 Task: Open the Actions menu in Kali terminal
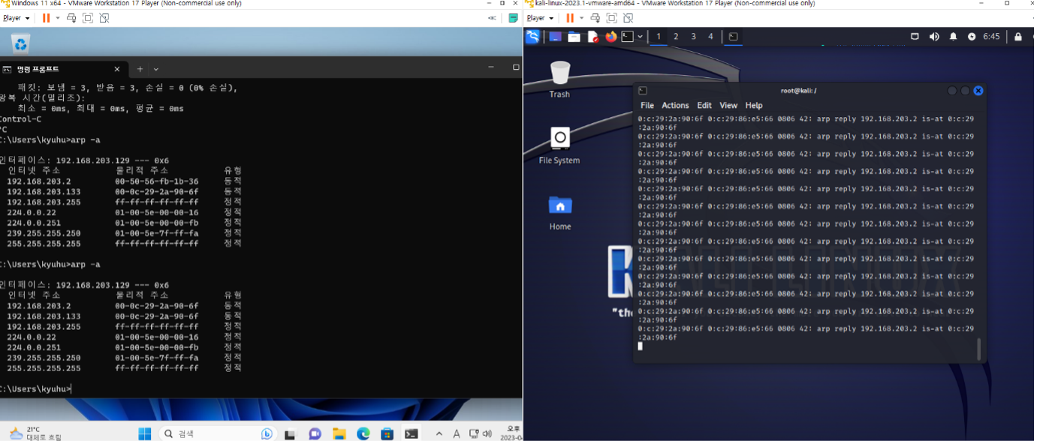[675, 106]
